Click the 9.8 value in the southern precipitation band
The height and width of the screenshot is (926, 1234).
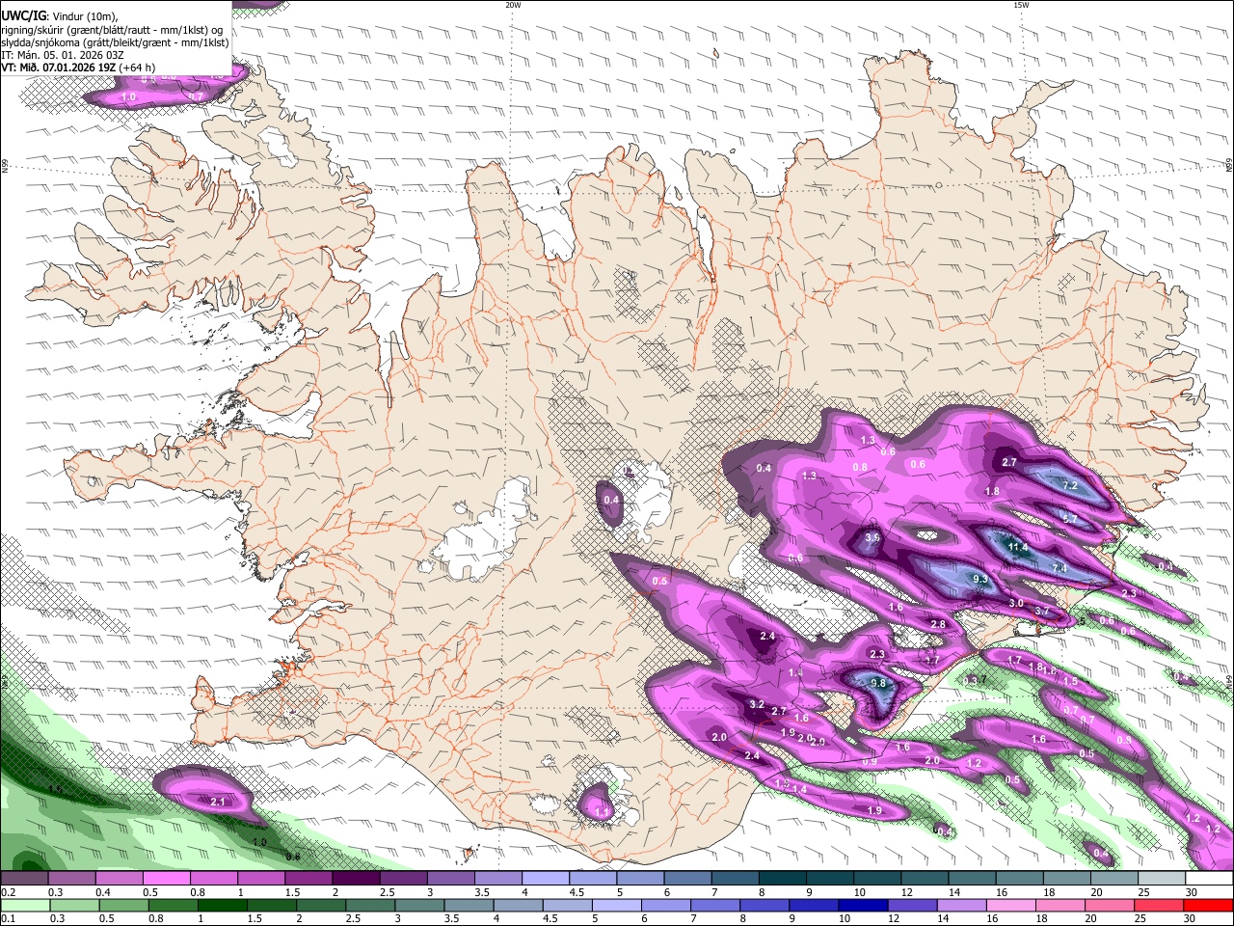[x=877, y=683]
